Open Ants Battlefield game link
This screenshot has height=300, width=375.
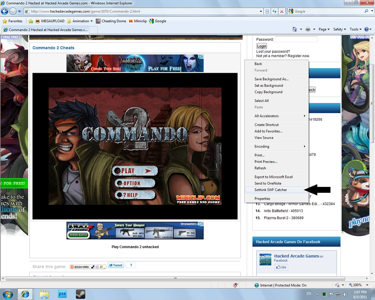point(283,211)
